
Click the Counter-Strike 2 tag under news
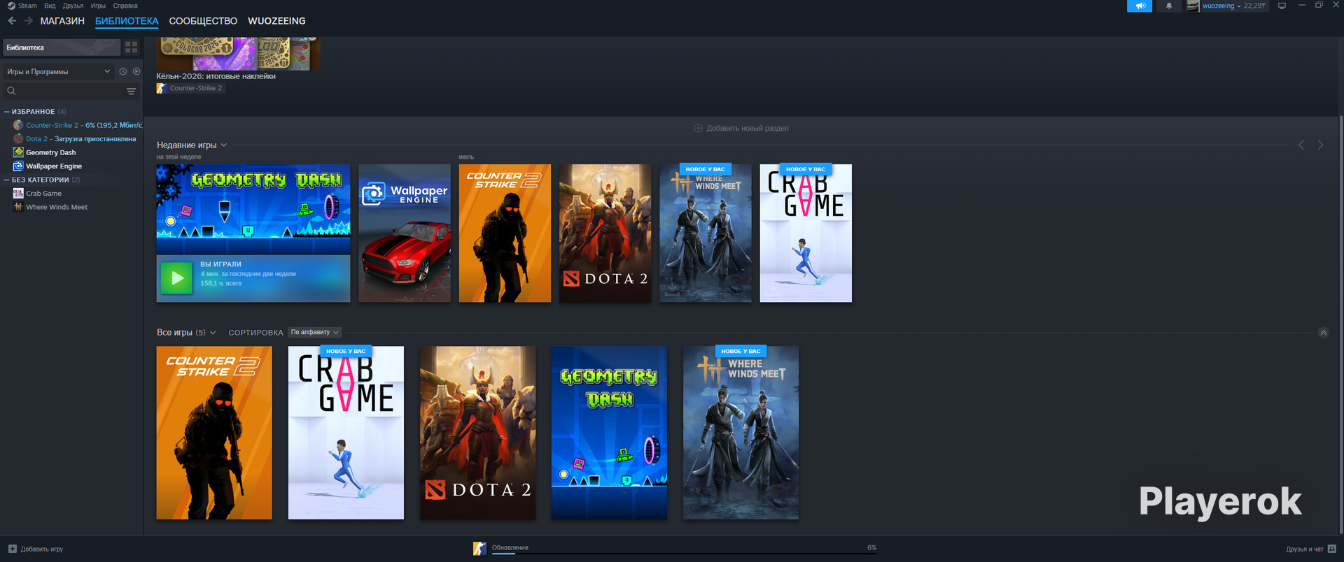click(190, 88)
